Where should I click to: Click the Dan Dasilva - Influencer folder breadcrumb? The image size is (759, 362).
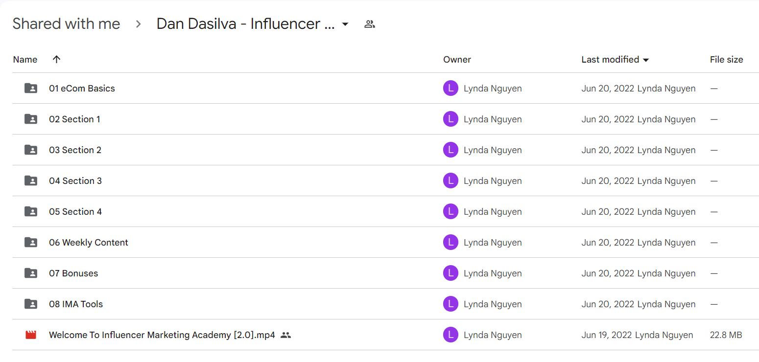click(x=246, y=24)
